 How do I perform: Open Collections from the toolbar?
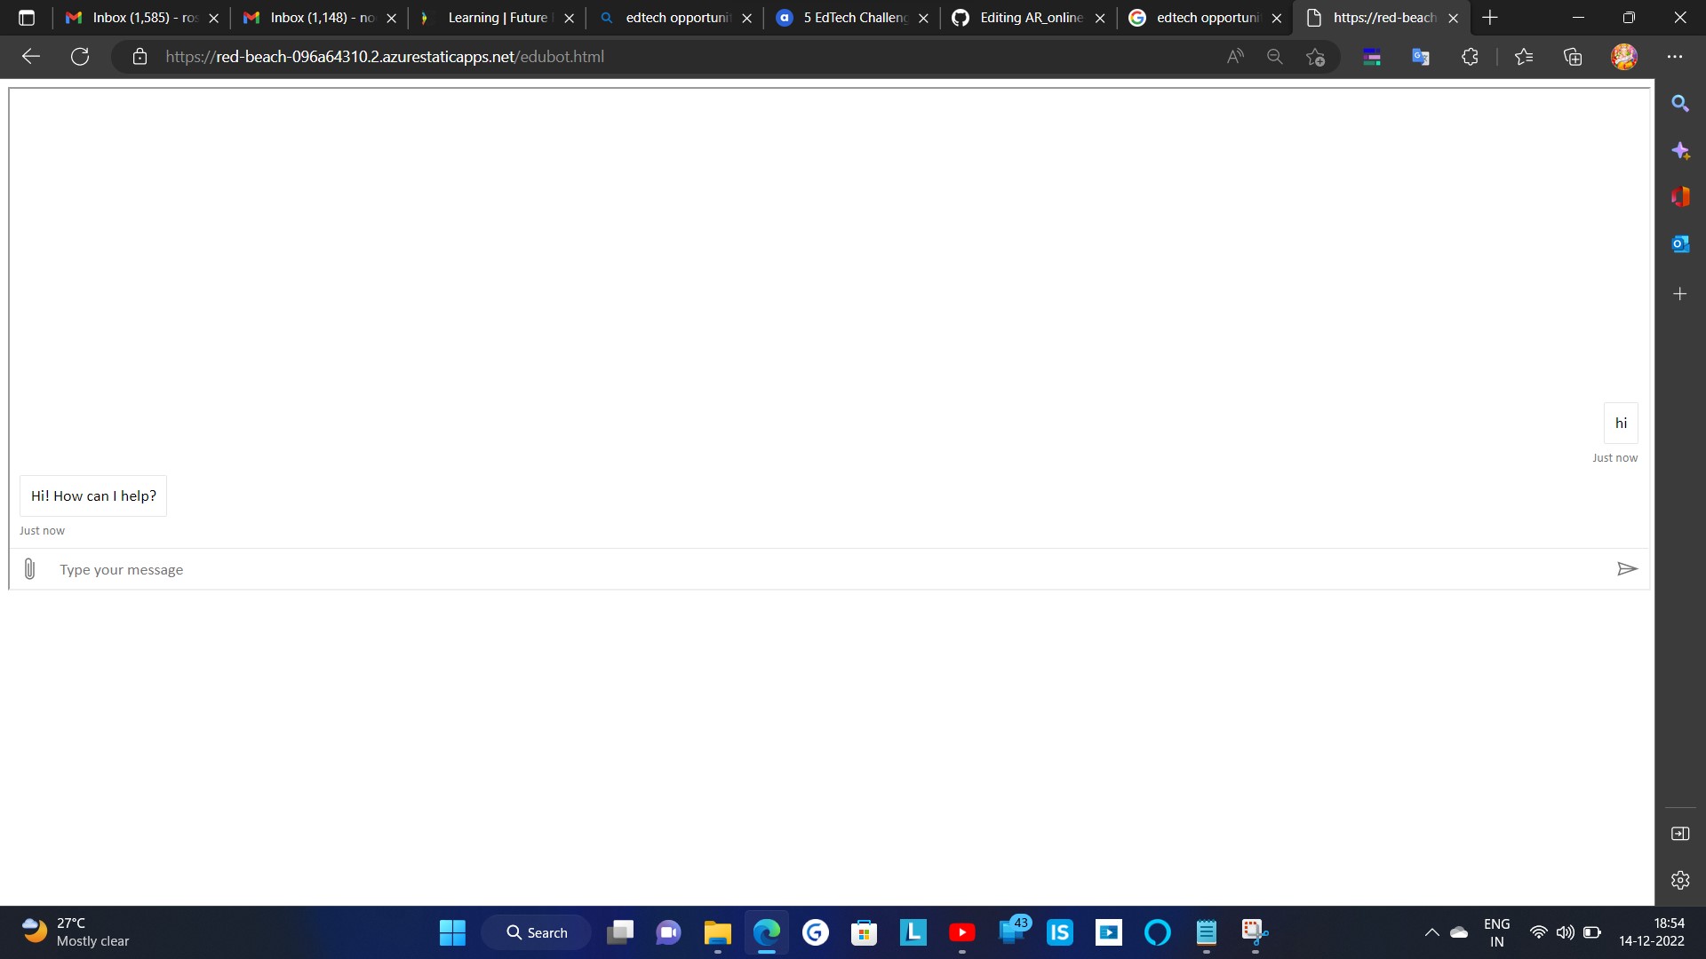click(1573, 56)
